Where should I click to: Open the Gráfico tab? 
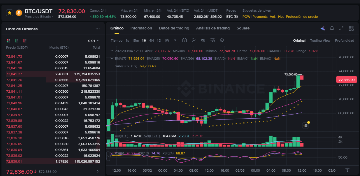[117, 28]
